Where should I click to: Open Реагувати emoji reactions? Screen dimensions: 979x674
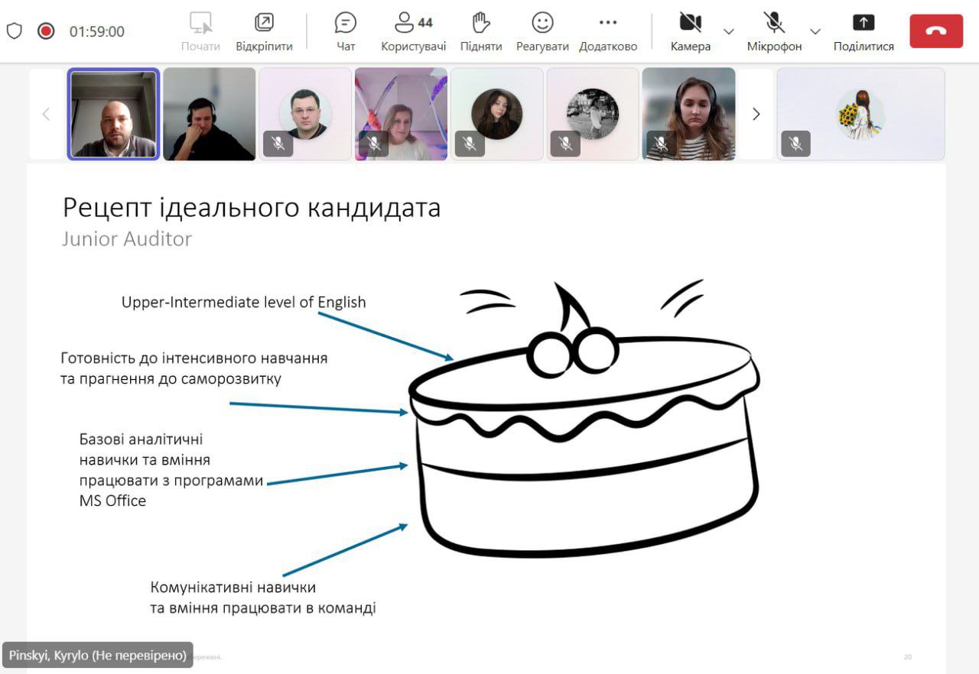(542, 31)
